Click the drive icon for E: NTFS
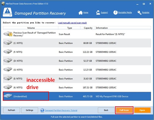Image resolution: width=154 pixels, height=120 pixels. point(8,78)
